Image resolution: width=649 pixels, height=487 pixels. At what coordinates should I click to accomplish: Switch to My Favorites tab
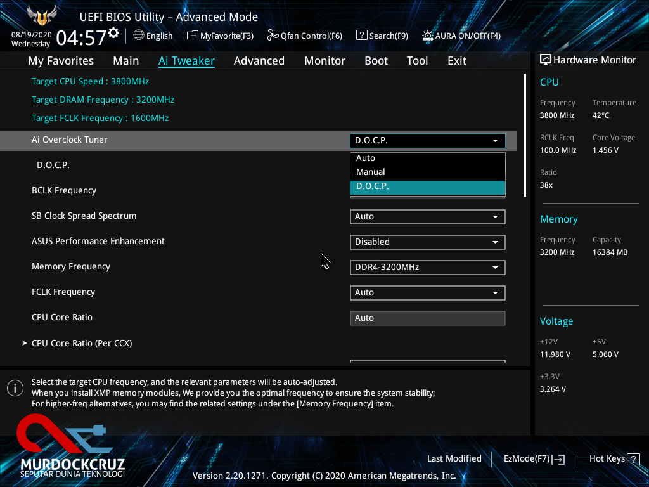click(61, 61)
